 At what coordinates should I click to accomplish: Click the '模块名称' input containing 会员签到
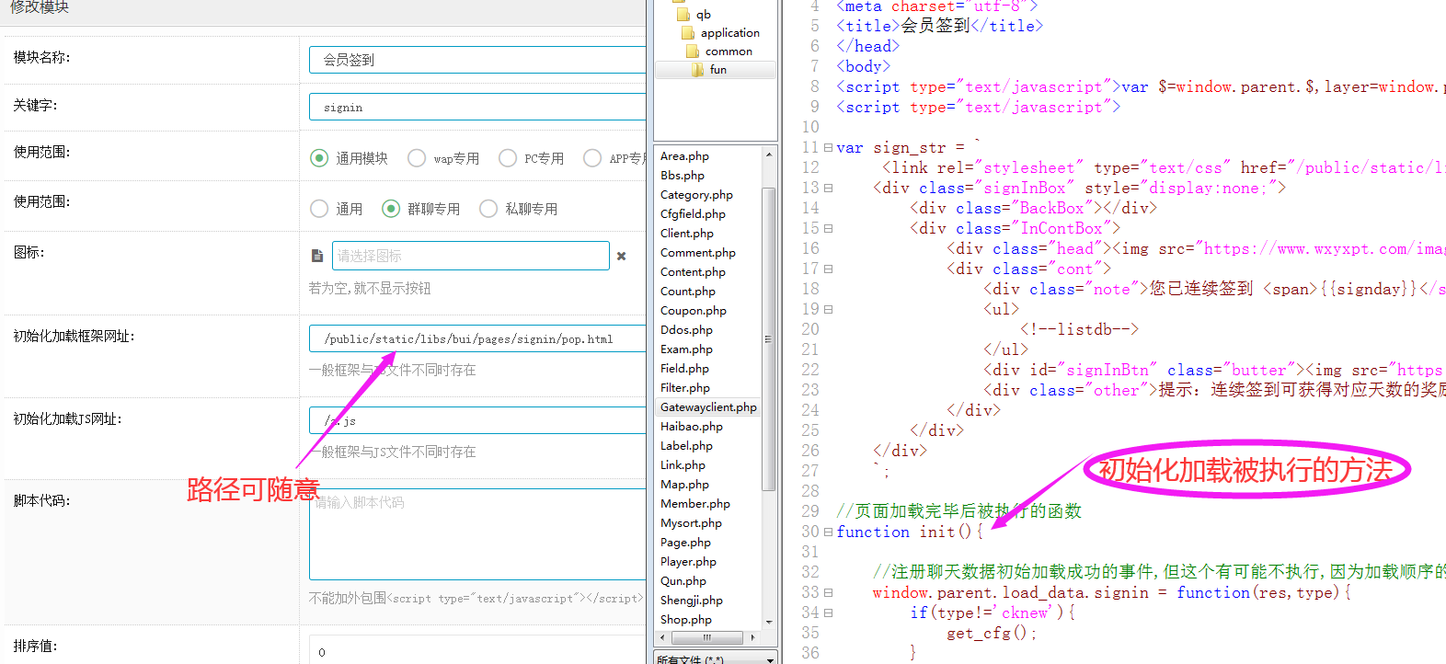click(x=478, y=60)
